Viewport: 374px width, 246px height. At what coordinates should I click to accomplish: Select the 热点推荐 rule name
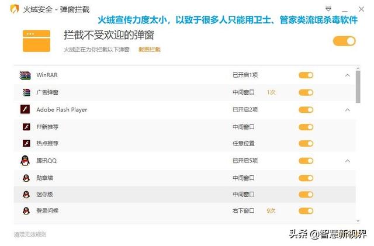coord(47,143)
